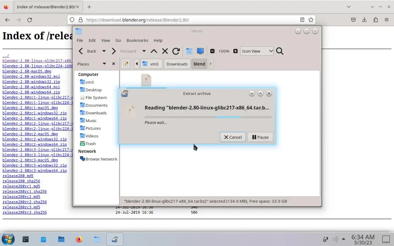
Task: Select vm3 breadcrumb button
Action: [x=151, y=64]
